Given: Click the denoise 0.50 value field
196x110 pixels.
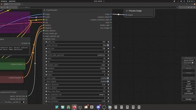Looking at the screenshot, I should (77, 71).
